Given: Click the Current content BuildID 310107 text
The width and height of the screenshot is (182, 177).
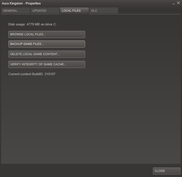Looking at the screenshot, I should 32,74.
